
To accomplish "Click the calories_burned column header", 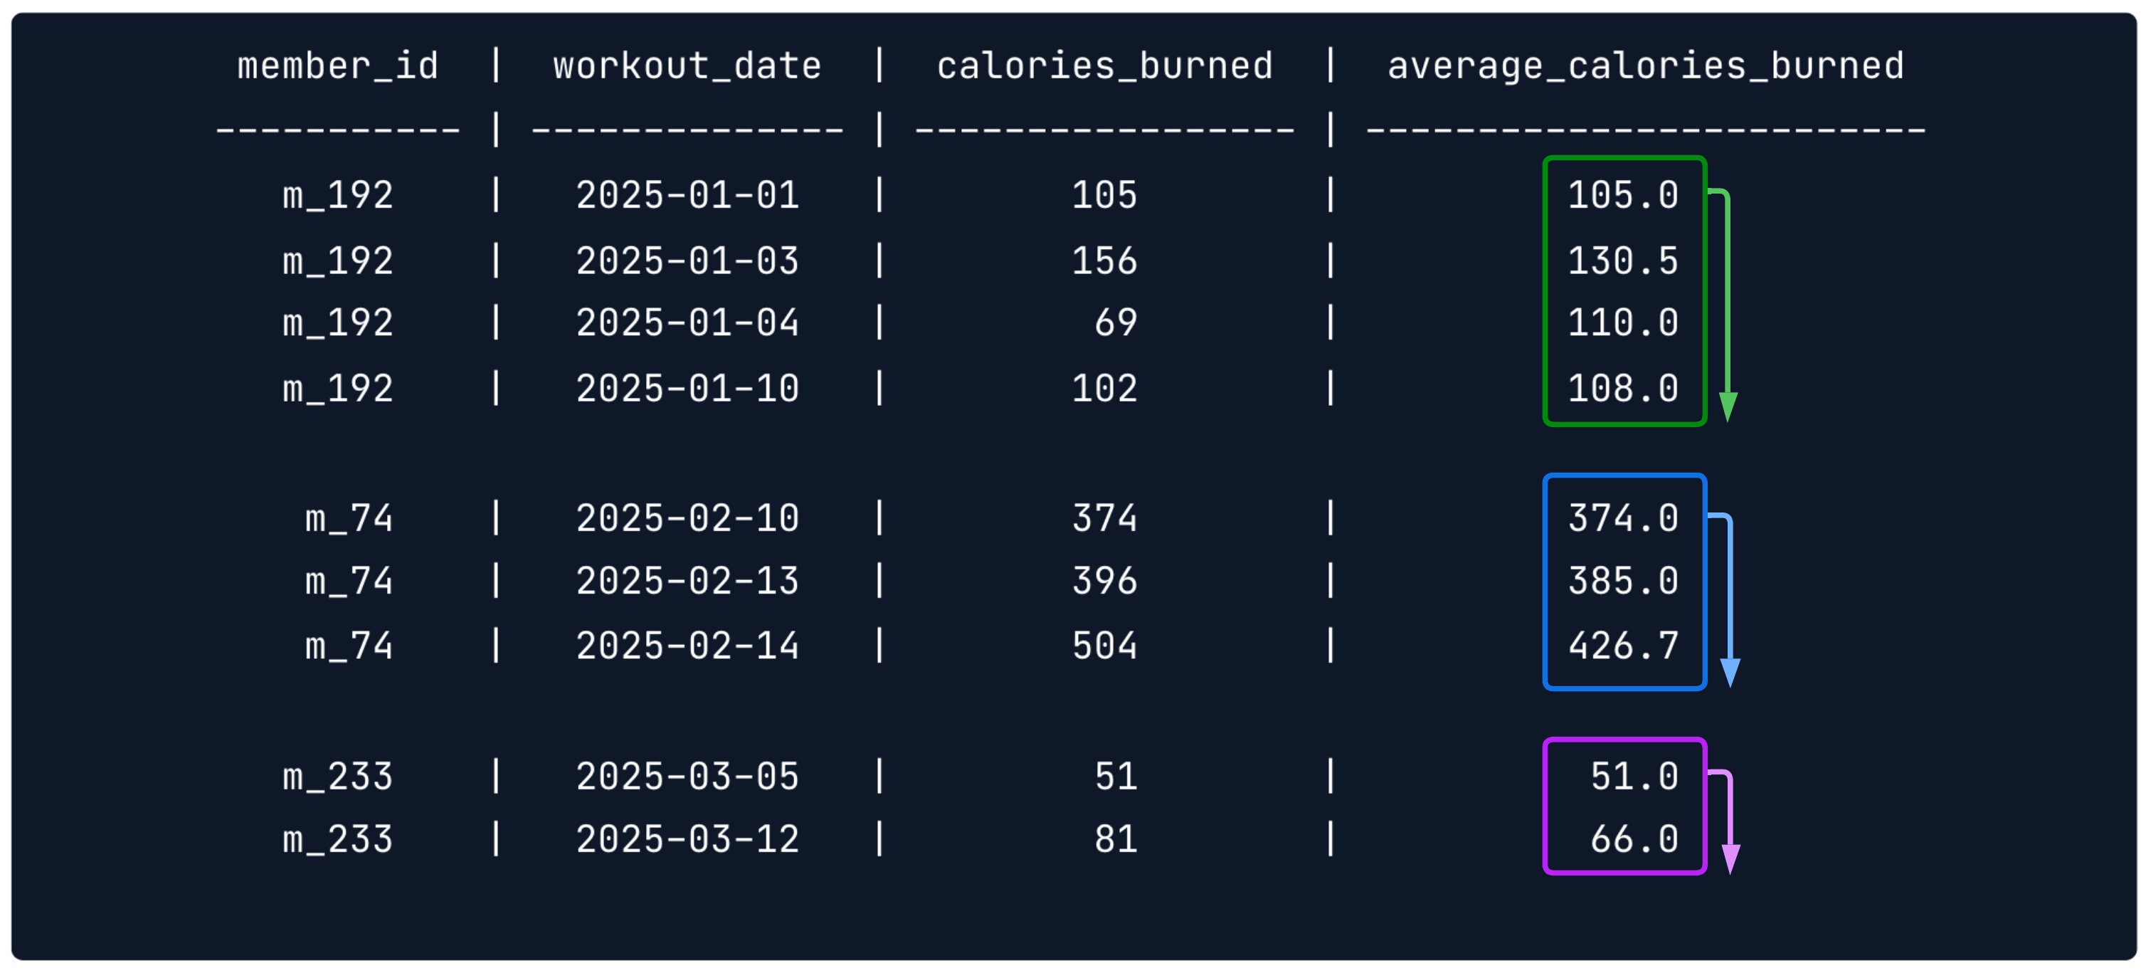I will point(1105,66).
